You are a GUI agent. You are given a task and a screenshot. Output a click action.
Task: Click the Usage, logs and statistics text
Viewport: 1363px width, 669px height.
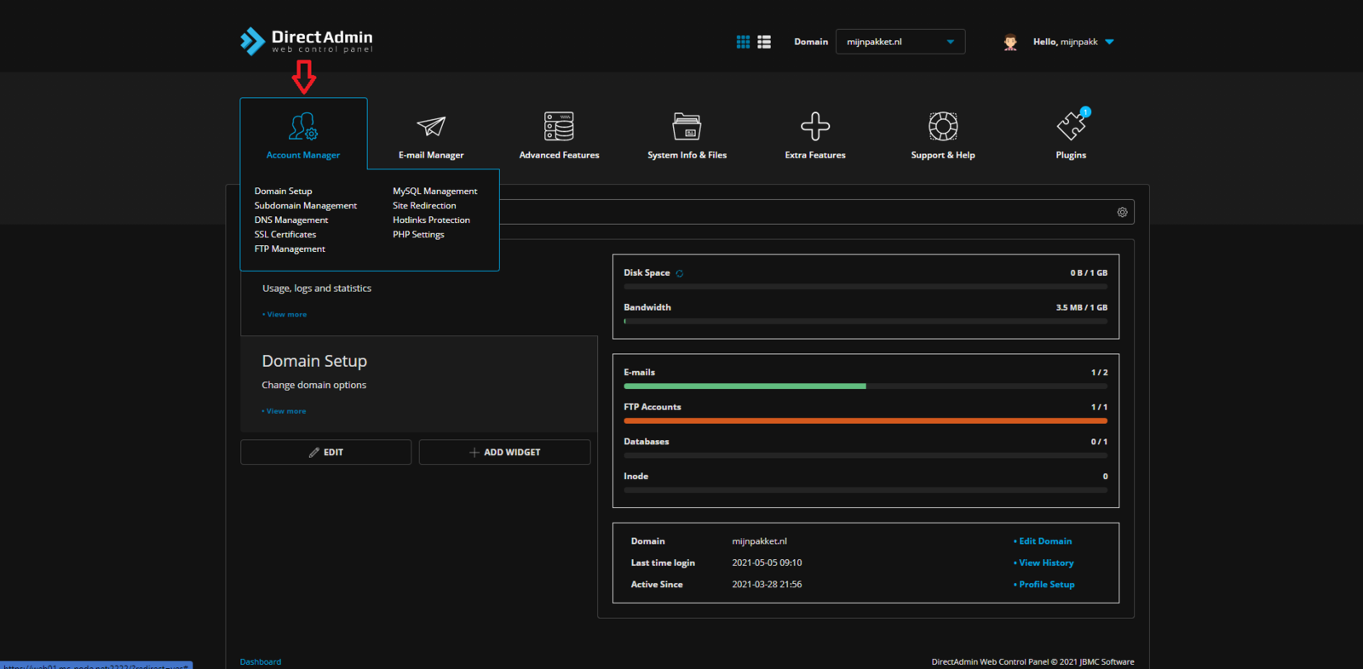[x=317, y=289]
